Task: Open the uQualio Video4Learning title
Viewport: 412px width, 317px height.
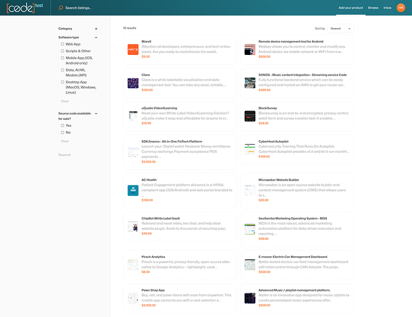Action: click(159, 108)
